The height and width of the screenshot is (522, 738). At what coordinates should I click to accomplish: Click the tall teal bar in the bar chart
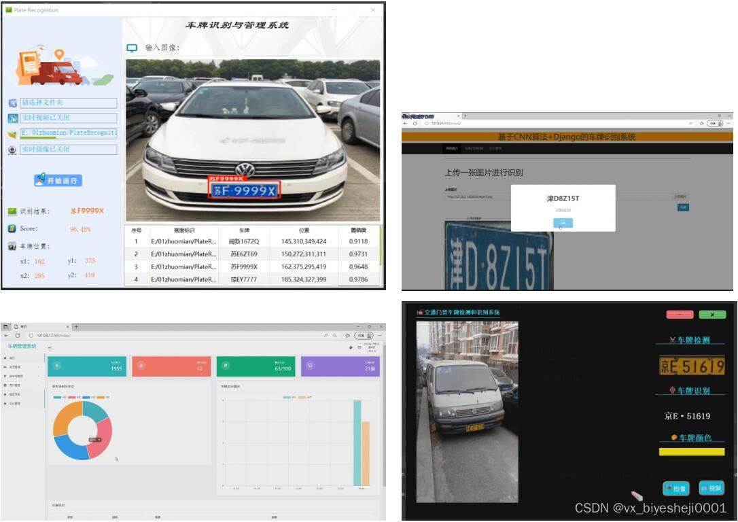click(357, 443)
